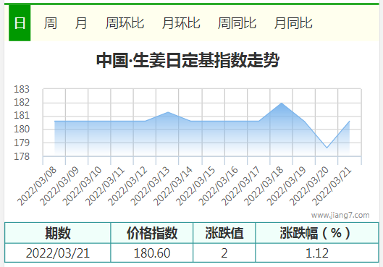Click the y-axis label 180
The height and width of the screenshot is (267, 383).
[22, 129]
